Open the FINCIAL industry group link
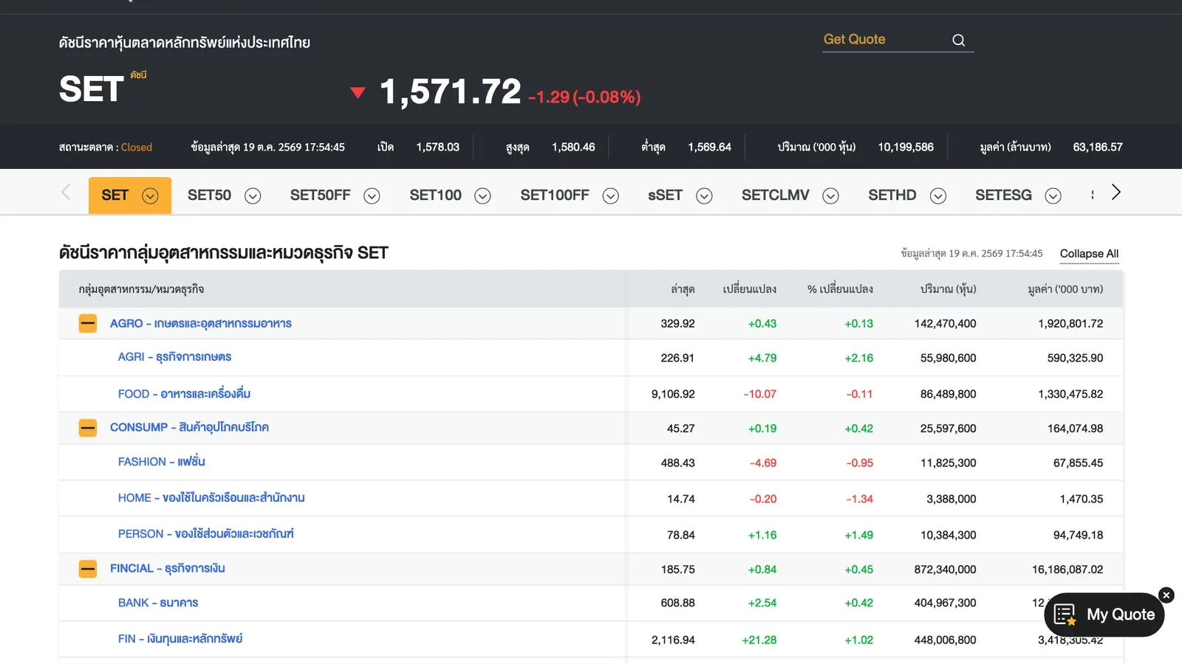Image resolution: width=1182 pixels, height=664 pixels. click(168, 568)
